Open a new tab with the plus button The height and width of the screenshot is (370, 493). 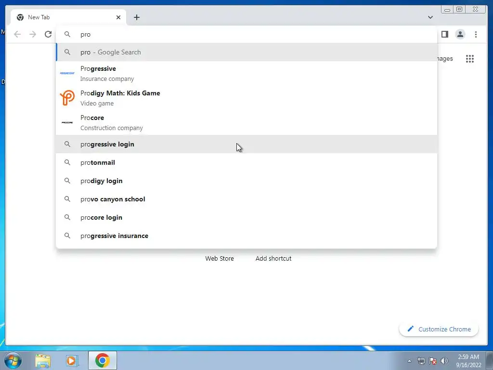coord(136,17)
